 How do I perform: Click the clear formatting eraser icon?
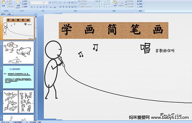coord(56,3)
